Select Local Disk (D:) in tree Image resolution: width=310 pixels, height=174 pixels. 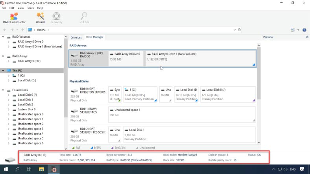[27, 80]
